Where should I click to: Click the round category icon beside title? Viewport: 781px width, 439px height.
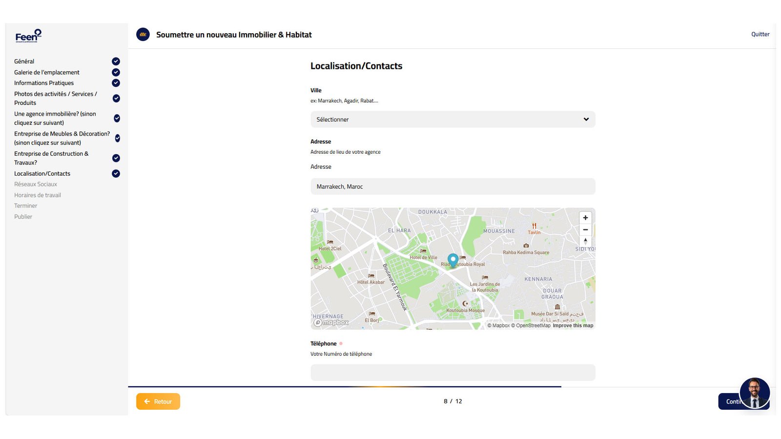tap(143, 35)
